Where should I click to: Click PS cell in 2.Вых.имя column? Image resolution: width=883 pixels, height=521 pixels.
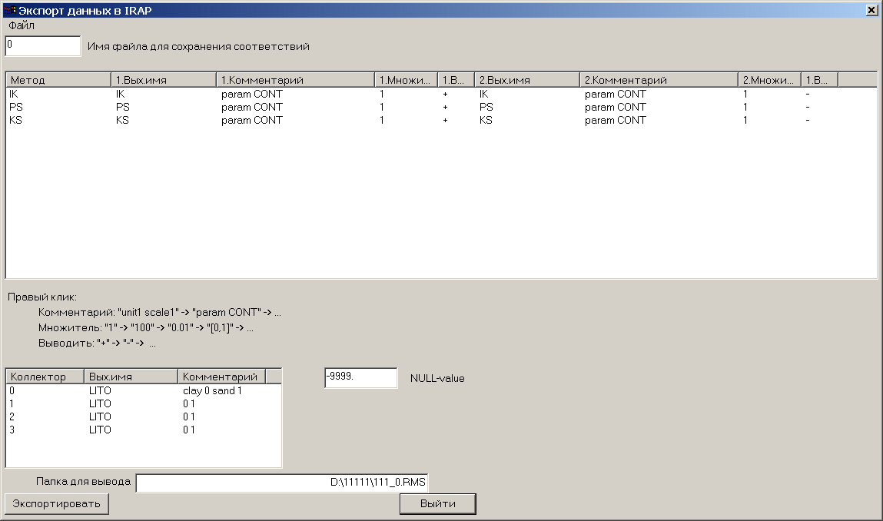click(x=486, y=107)
